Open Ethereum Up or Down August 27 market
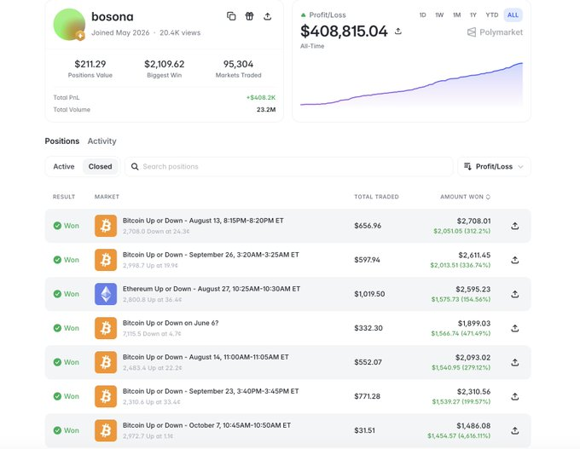 (x=212, y=289)
